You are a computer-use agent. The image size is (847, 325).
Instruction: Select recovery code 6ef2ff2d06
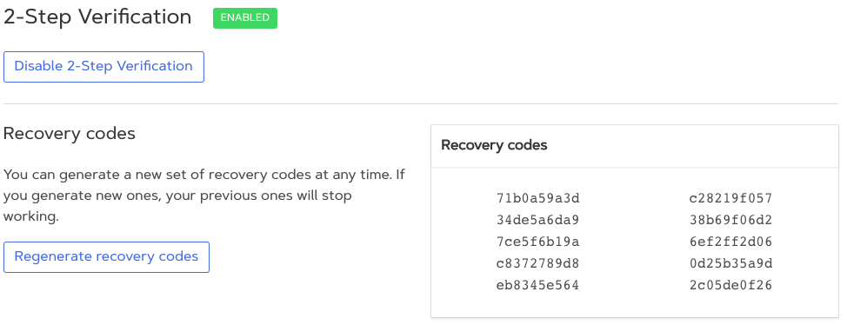click(x=730, y=242)
